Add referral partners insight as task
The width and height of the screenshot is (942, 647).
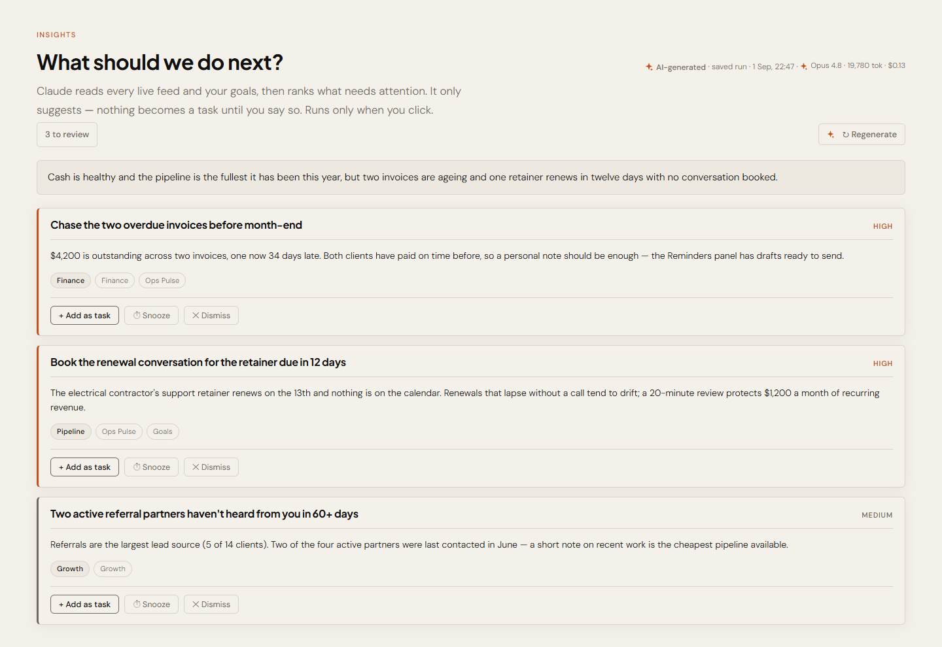[x=84, y=605]
